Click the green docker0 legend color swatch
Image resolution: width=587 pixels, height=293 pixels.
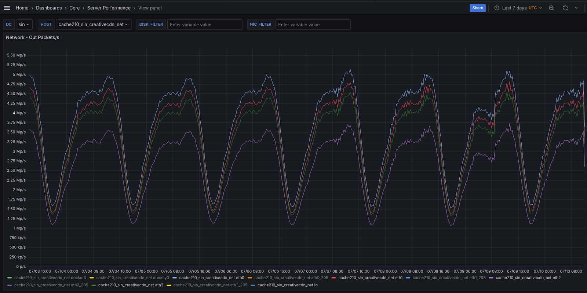click(10, 278)
